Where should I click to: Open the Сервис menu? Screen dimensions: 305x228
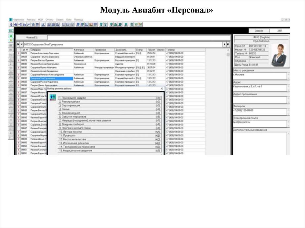60,20
